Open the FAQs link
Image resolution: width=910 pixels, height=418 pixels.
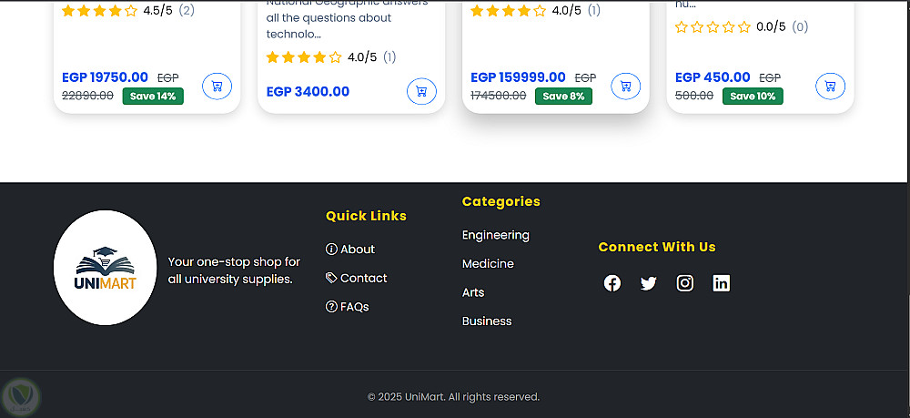pyautogui.click(x=348, y=308)
